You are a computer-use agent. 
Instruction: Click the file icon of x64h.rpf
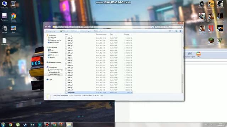[x=66, y=53]
